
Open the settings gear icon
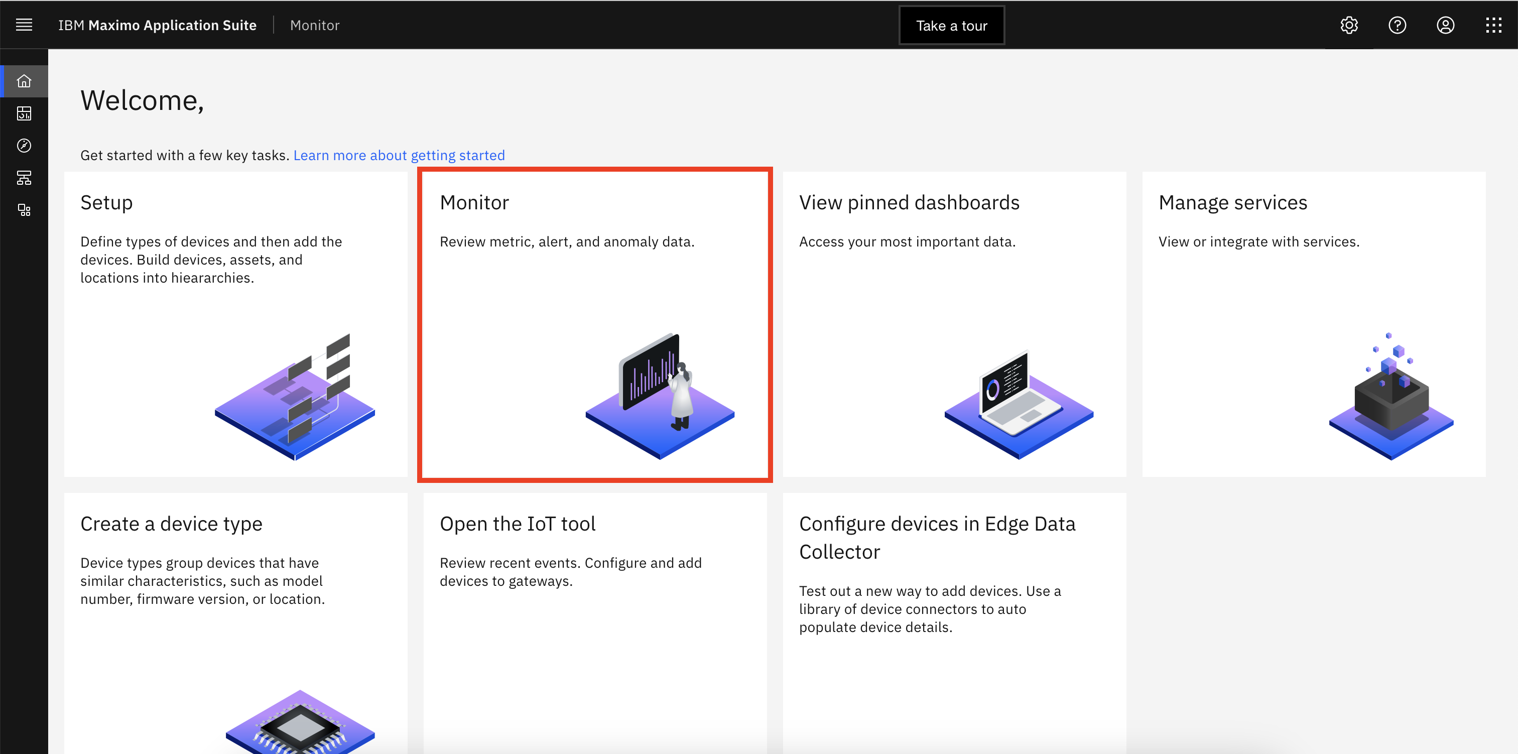1349,25
